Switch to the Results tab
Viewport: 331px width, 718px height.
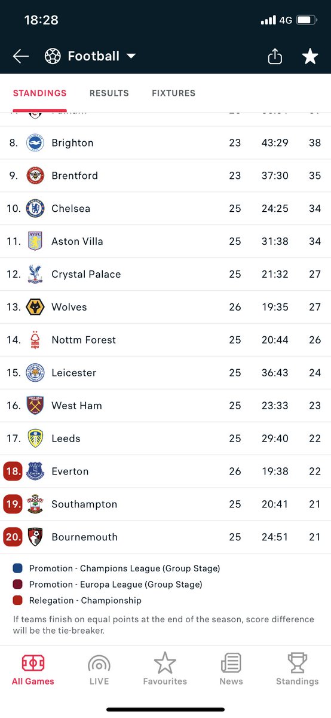(109, 93)
